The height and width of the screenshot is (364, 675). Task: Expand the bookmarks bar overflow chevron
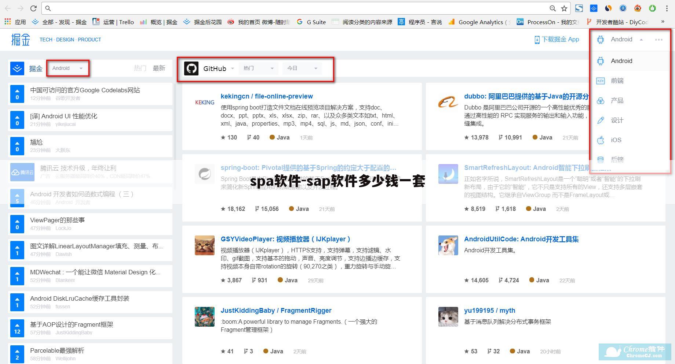[663, 22]
